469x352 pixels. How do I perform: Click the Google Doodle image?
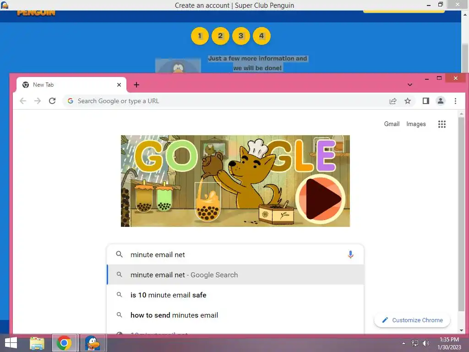tap(235, 181)
